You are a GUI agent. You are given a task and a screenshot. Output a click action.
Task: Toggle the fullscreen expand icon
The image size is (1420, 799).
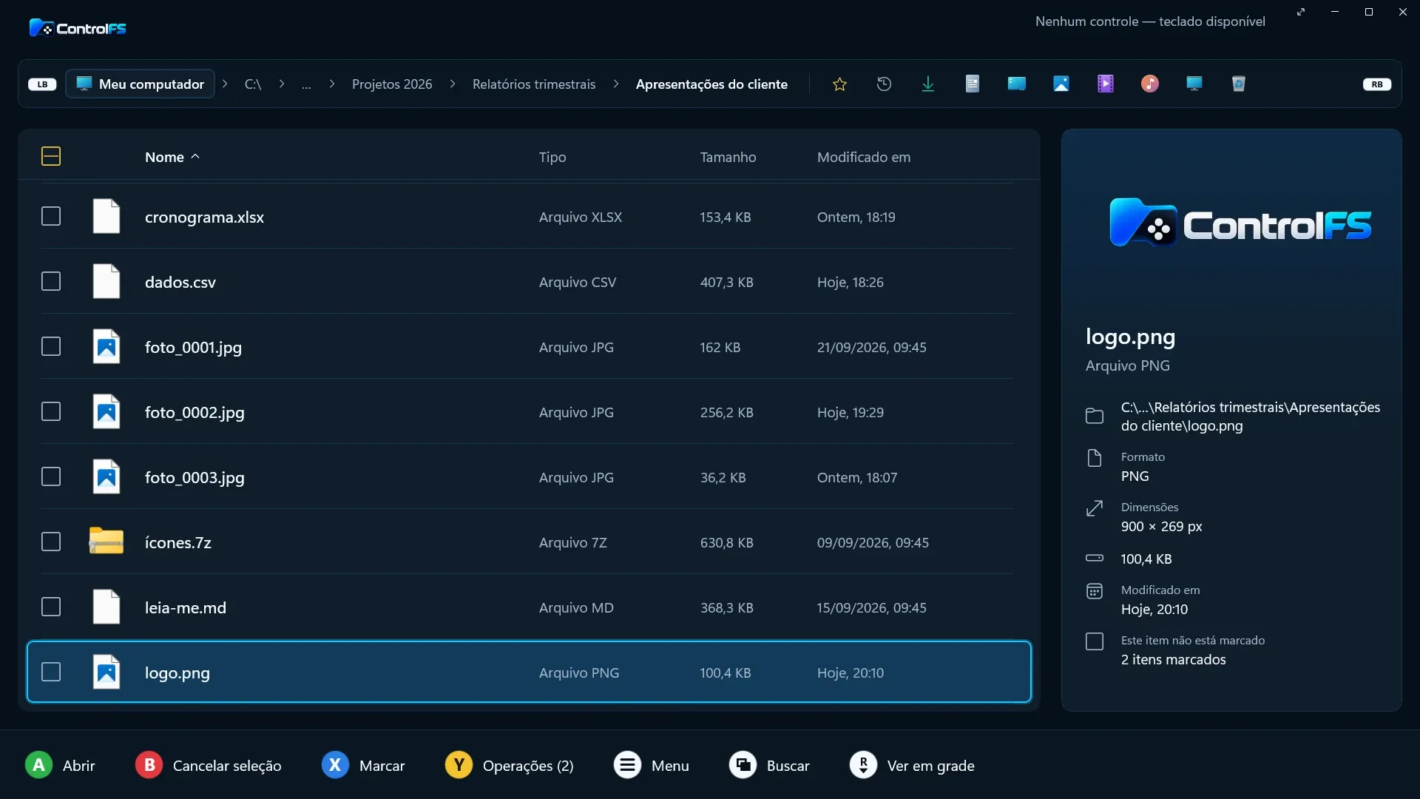tap(1301, 12)
